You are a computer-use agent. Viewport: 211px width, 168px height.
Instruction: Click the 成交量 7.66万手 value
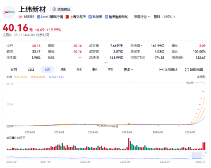pos(116,46)
